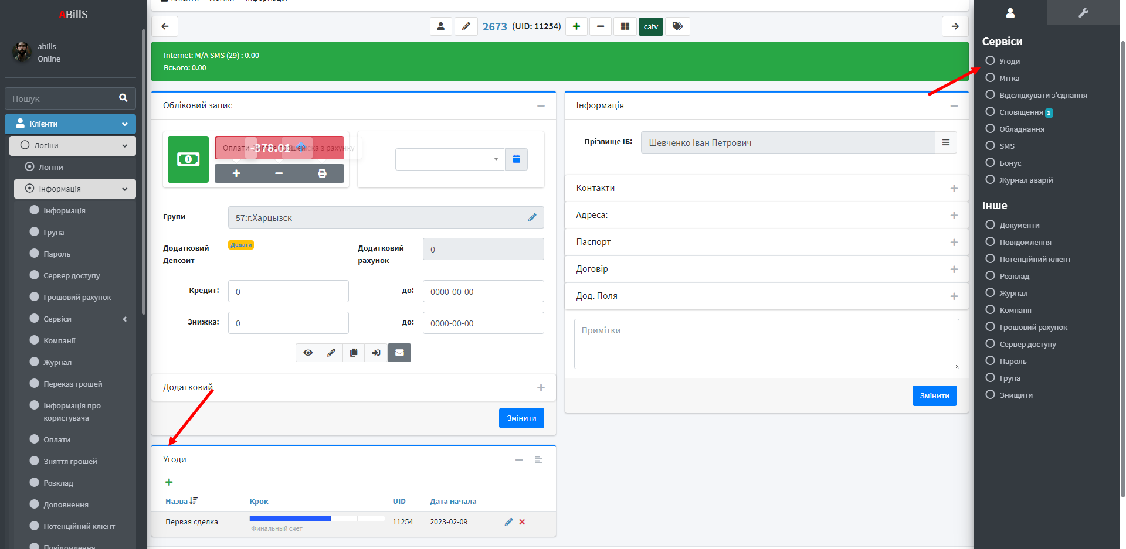Image resolution: width=1126 pixels, height=549 pixels.
Task: Show account details with eye icon
Action: 308,353
